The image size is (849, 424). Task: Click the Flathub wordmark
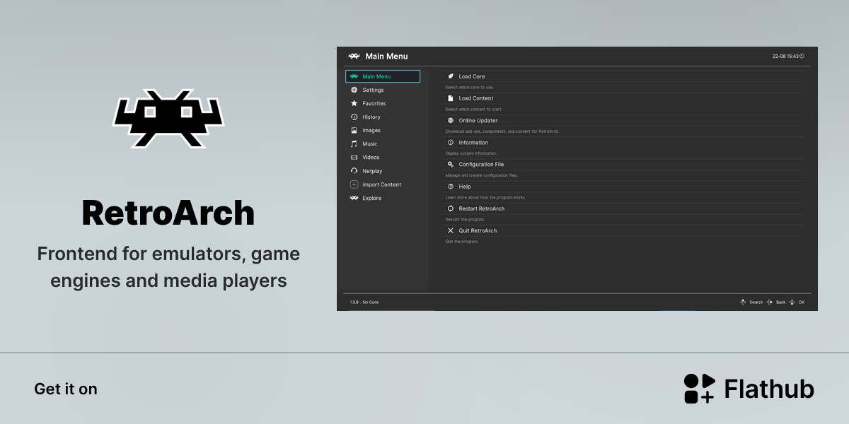(769, 389)
